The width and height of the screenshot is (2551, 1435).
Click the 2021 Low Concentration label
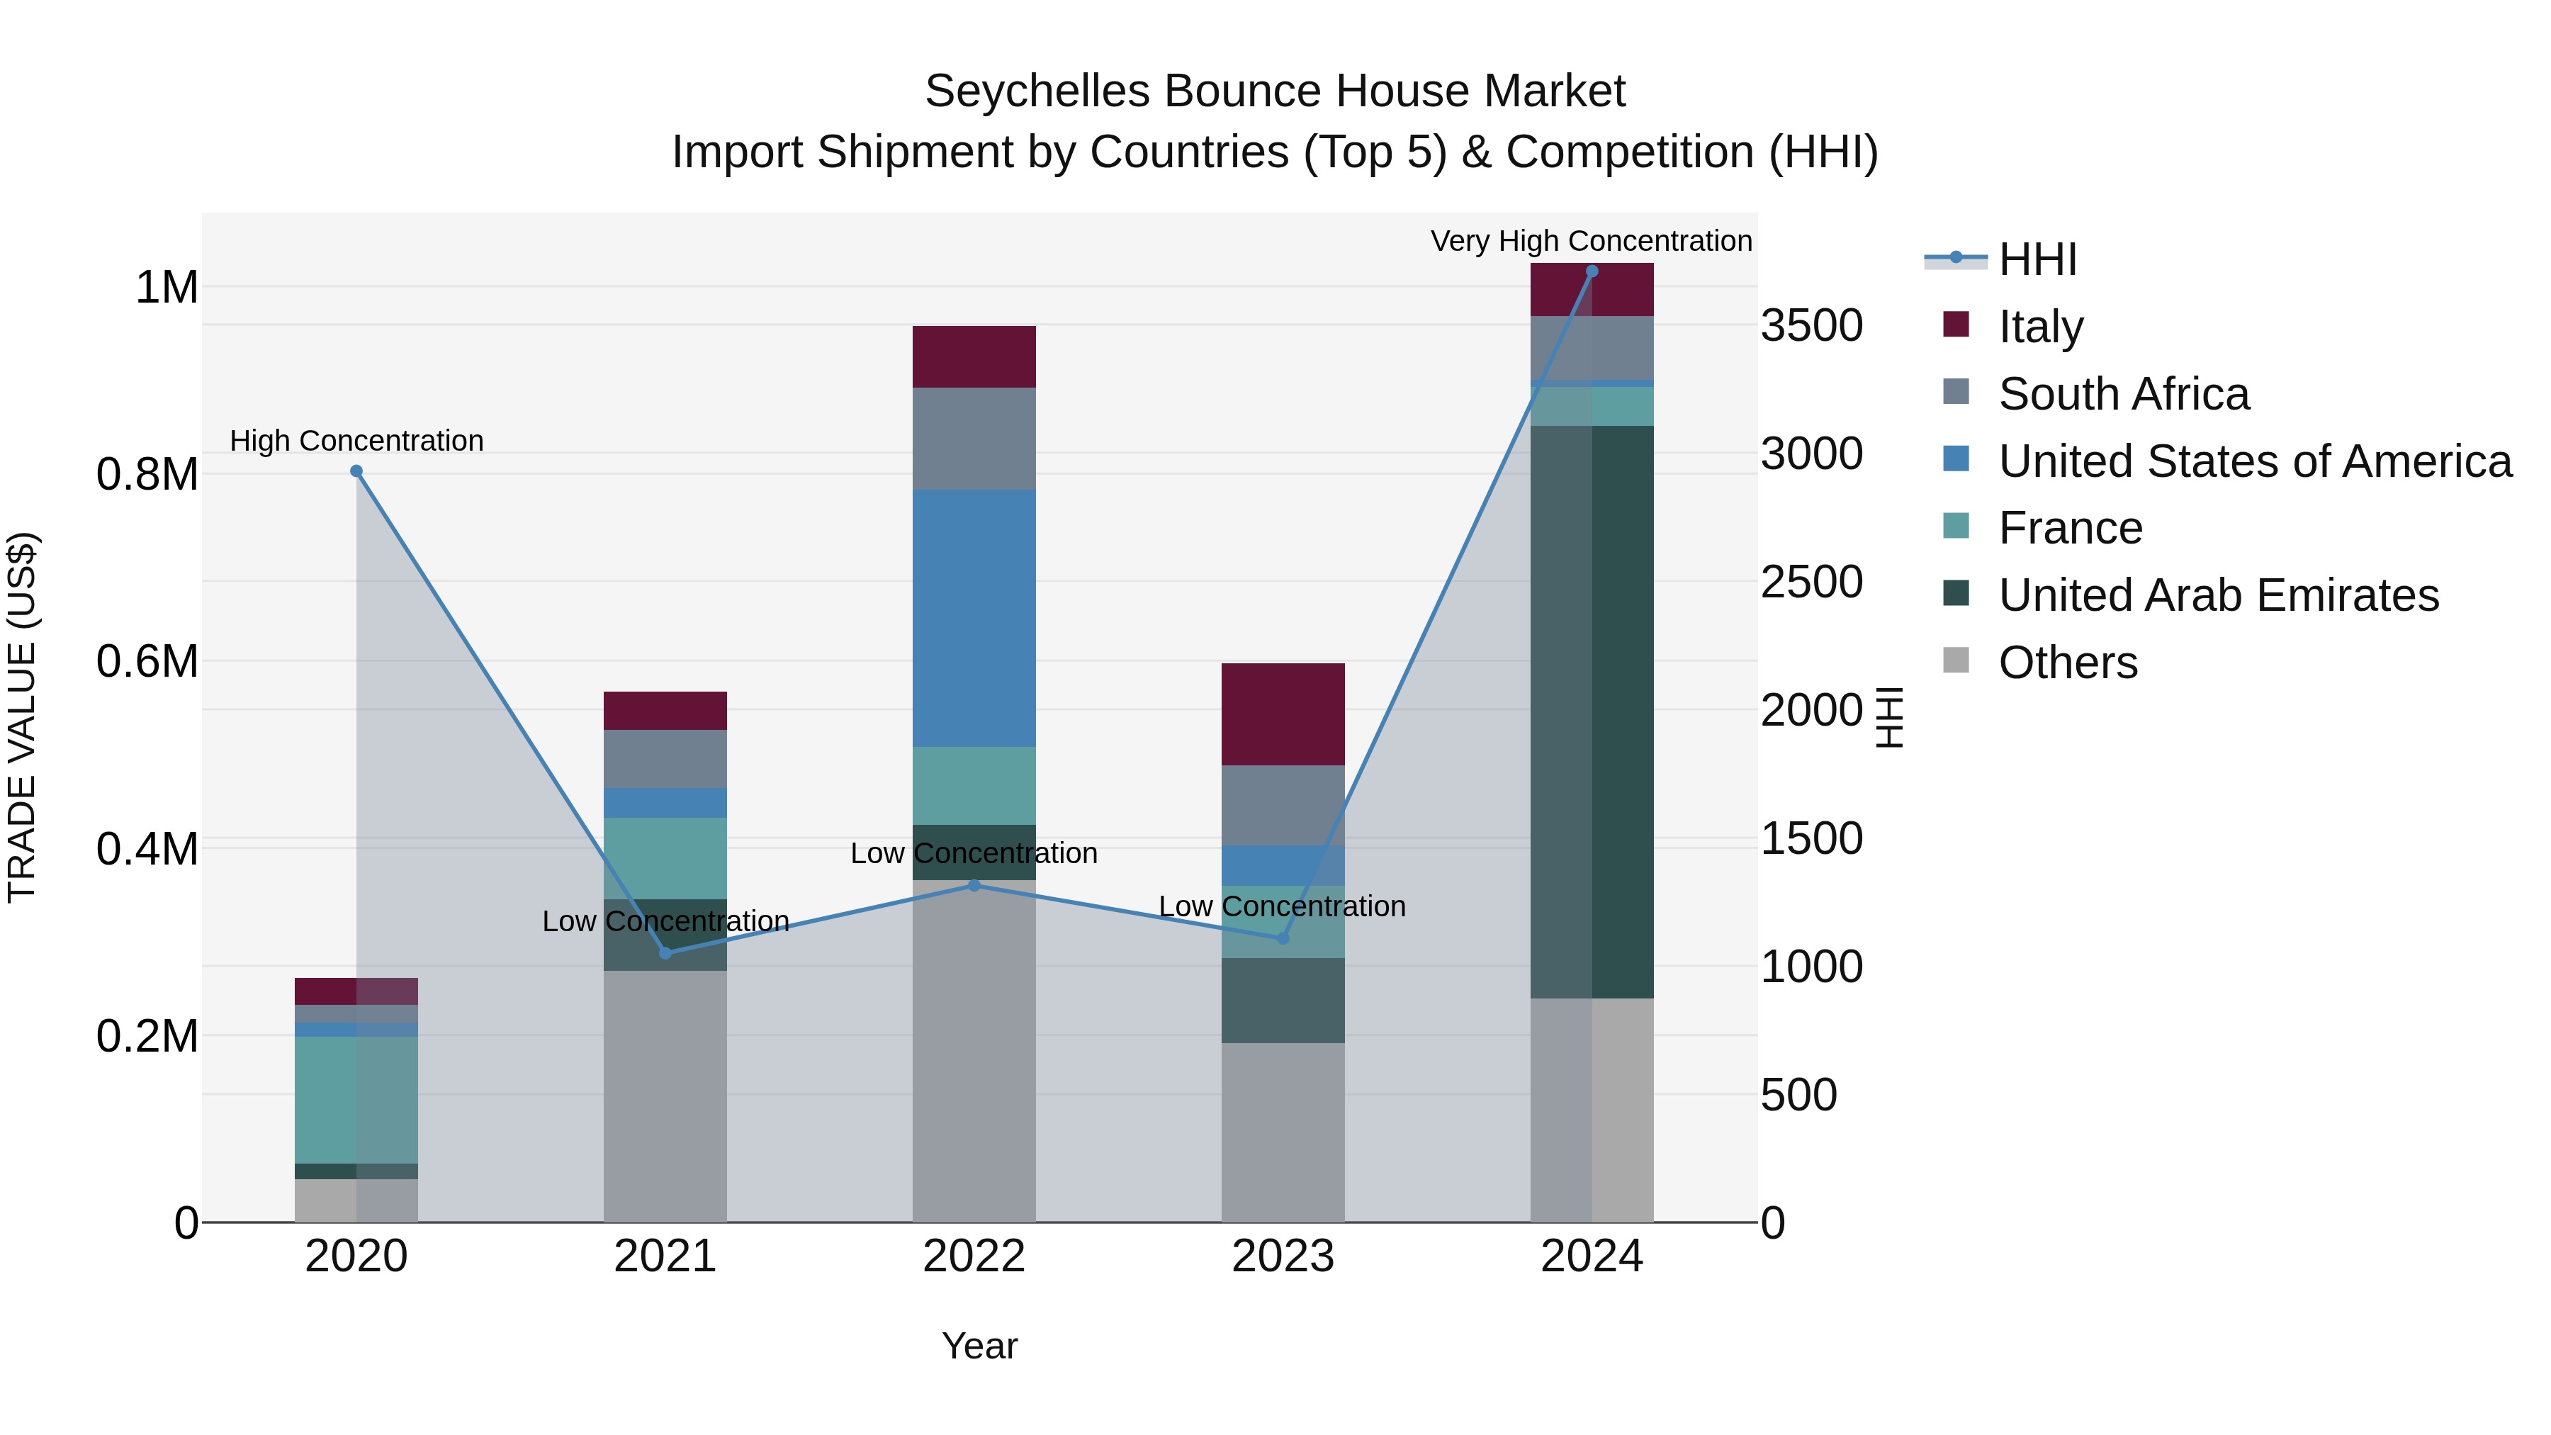click(x=665, y=921)
